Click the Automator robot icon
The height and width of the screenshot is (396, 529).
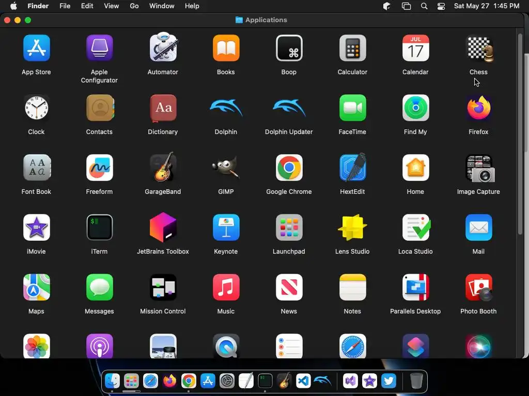coord(163,47)
